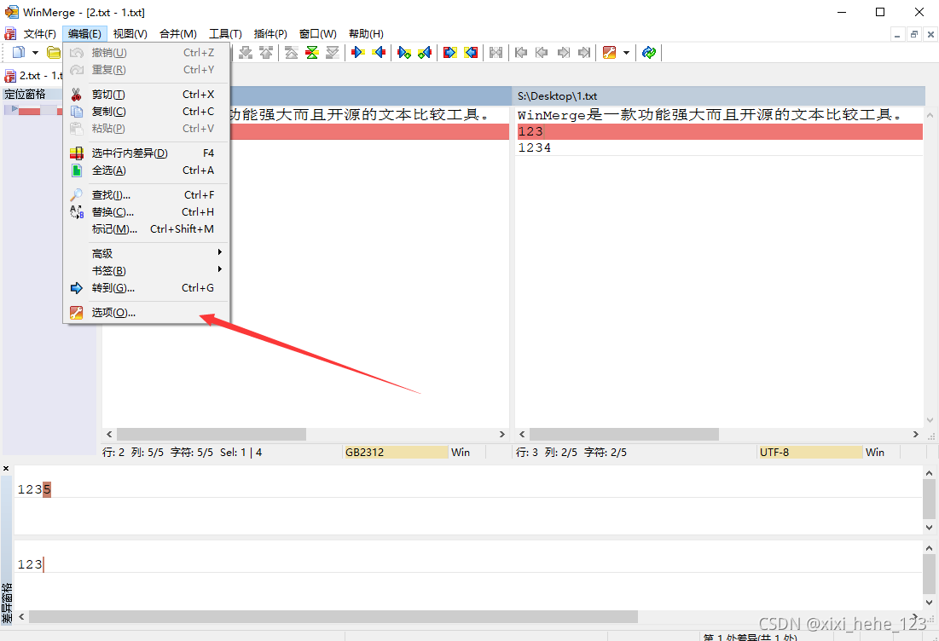Open the 文件(F) menu
The width and height of the screenshot is (939, 641).
pos(39,33)
